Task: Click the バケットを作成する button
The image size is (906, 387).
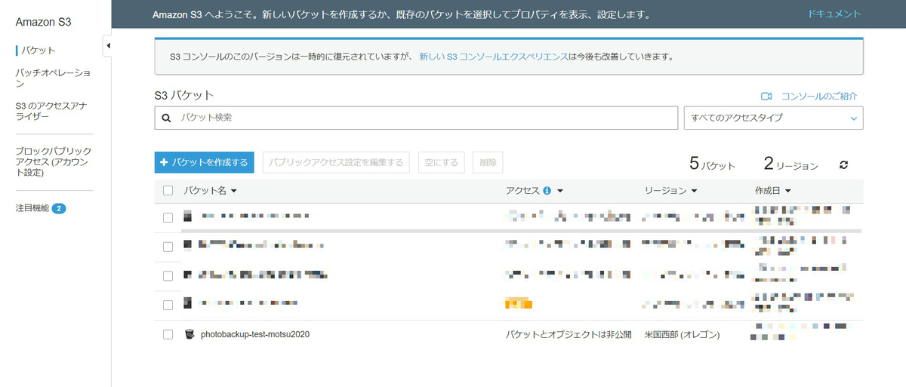Action: click(204, 162)
